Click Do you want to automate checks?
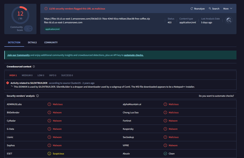Screen dimensions: 244x158 (x=216, y=96)
